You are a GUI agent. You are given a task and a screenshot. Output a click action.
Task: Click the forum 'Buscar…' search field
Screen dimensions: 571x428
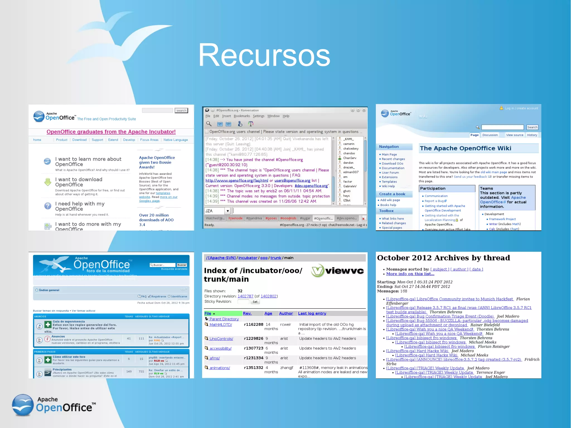[163, 265]
